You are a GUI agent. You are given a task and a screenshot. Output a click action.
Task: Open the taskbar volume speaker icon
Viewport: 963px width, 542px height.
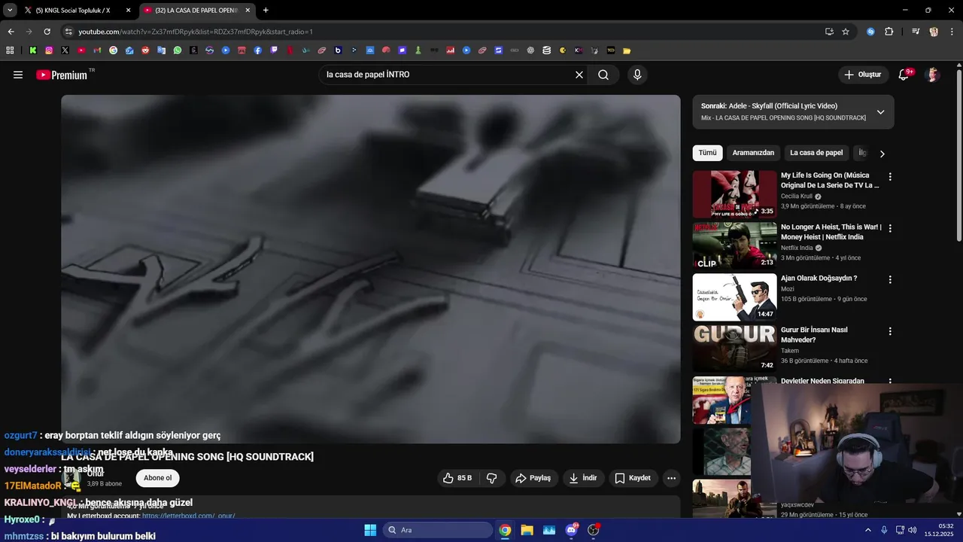(x=913, y=530)
